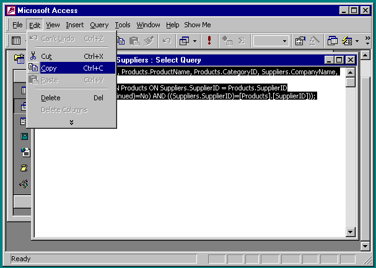Click the View datasheet toolbar icon
This screenshot has width=376, height=268.
16,41
